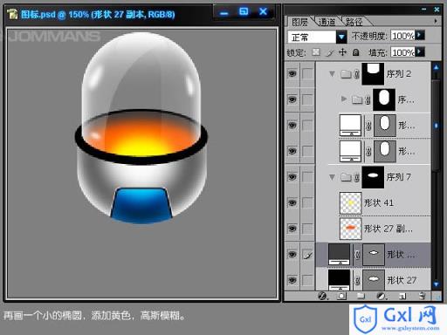Click the 形状 41 layer thumbnail
The width and height of the screenshot is (447, 335).
(350, 203)
